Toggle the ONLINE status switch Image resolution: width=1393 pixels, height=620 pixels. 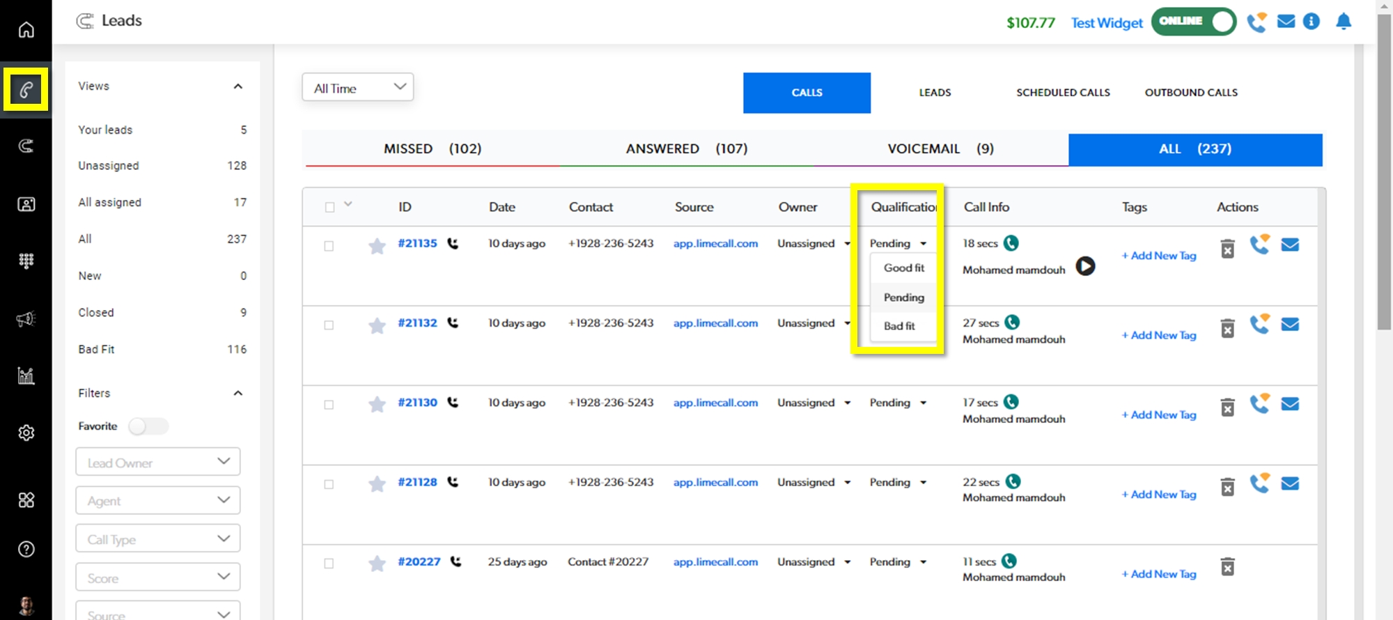point(1193,22)
